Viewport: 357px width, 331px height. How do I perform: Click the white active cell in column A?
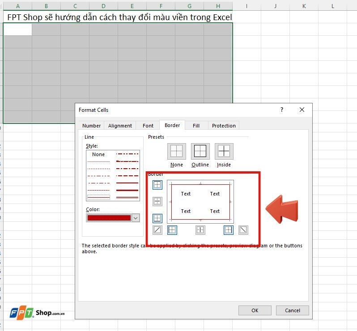pos(17,30)
